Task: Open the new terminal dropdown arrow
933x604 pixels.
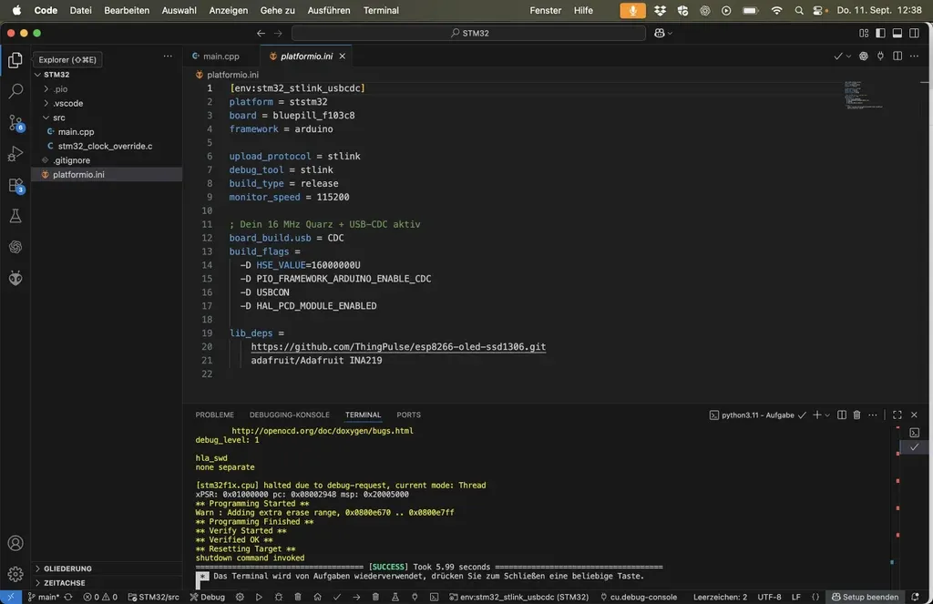Action: pyautogui.click(x=828, y=415)
